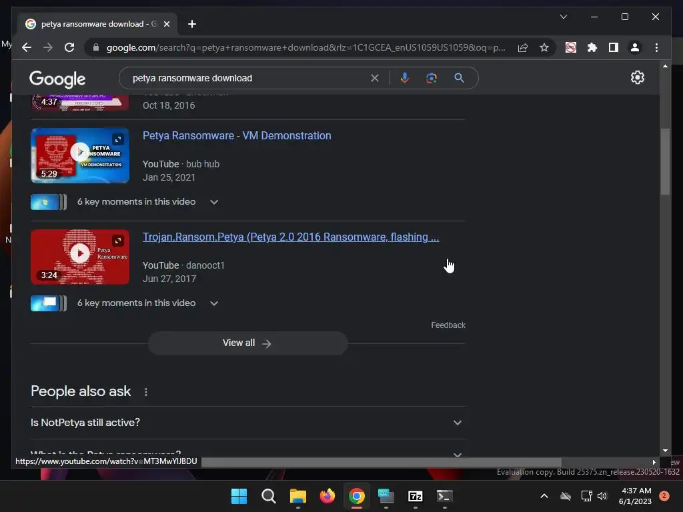Viewport: 683px width, 512px height.
Task: Click the View all videos button
Action: 247,343
